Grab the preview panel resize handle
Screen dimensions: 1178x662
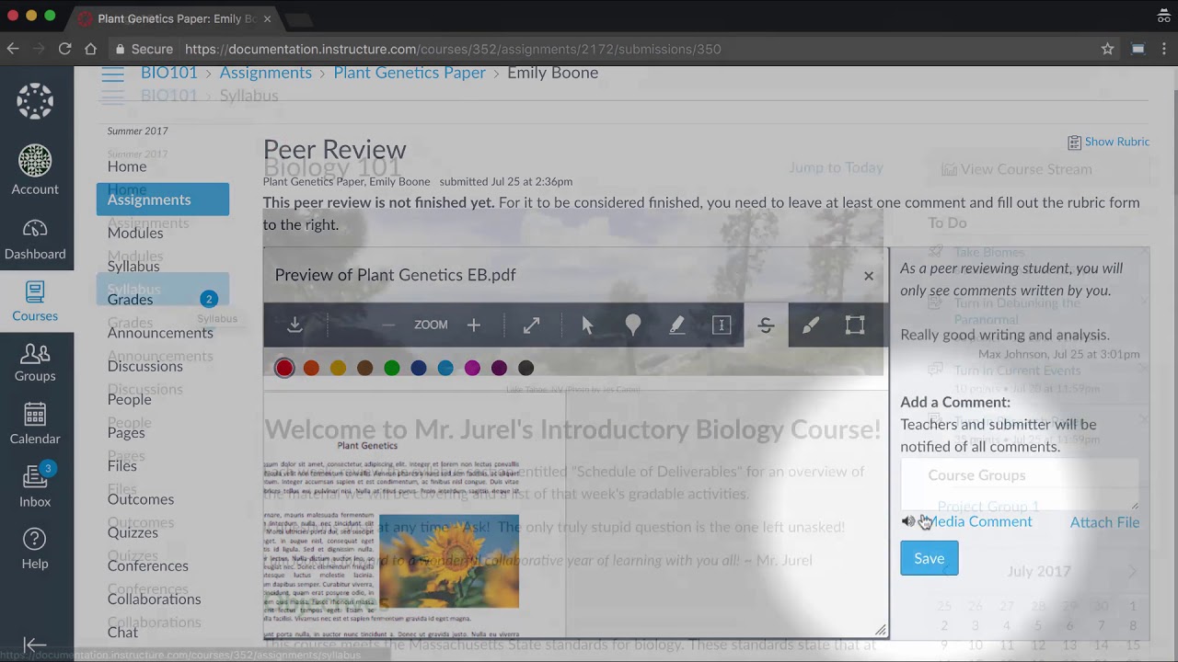coord(881,631)
